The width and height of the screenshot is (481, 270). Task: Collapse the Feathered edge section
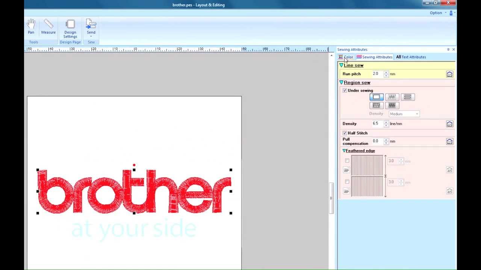click(344, 151)
